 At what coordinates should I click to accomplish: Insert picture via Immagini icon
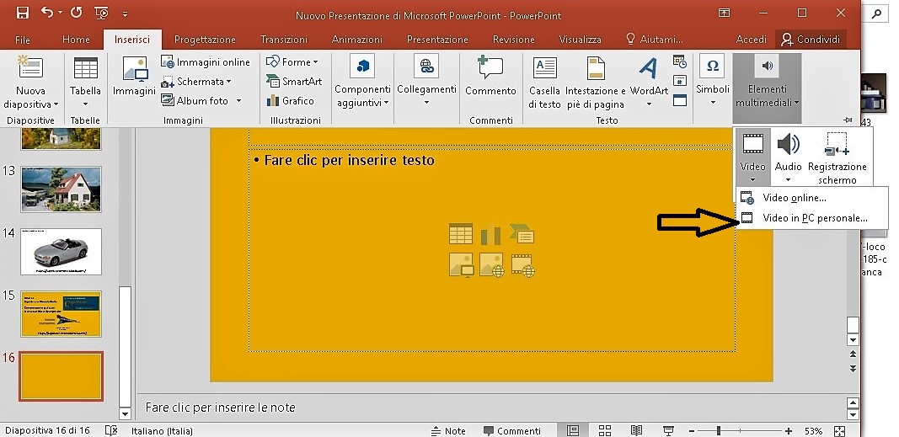pos(135,77)
